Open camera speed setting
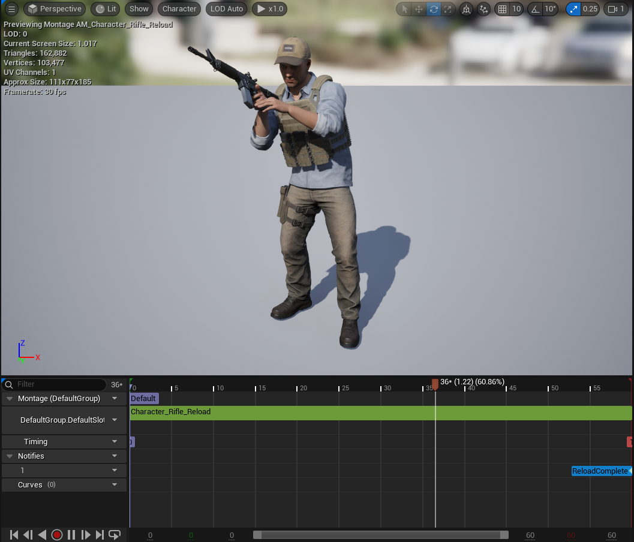 (x=616, y=9)
